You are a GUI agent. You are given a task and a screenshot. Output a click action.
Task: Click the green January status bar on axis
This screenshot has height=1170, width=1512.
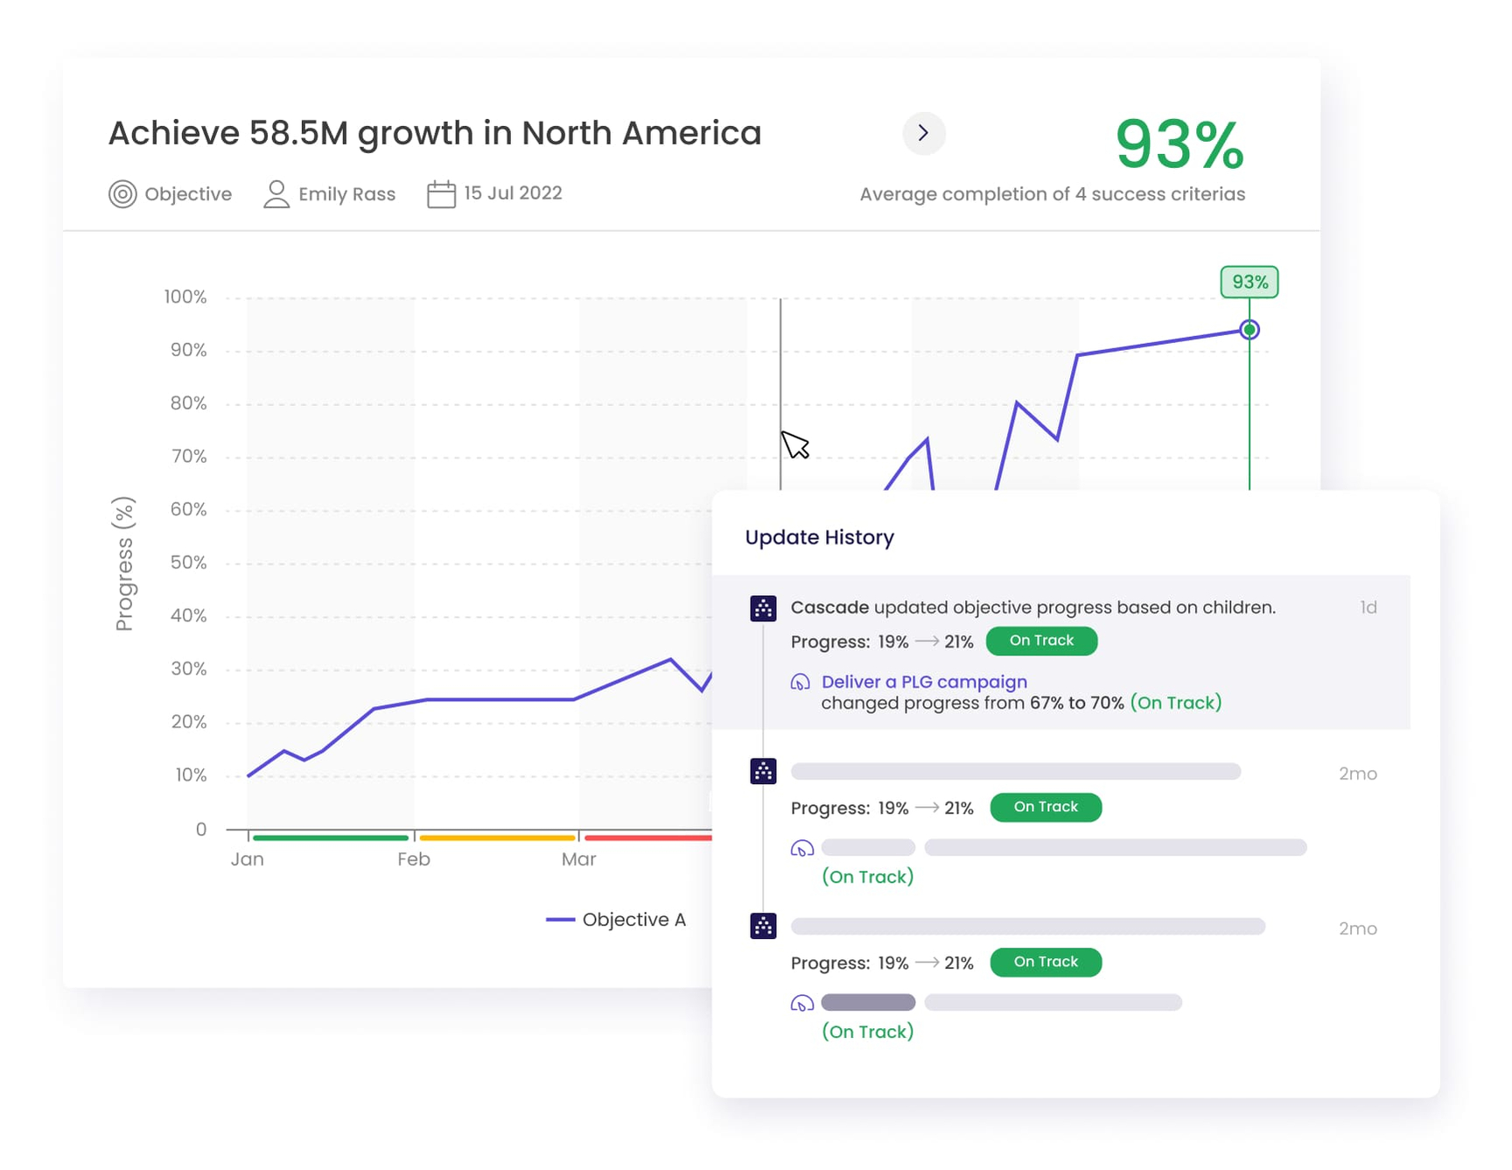(331, 837)
